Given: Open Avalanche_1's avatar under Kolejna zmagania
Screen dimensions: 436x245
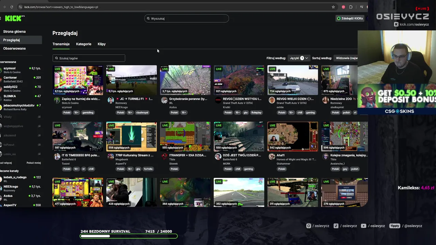Looking at the screenshot, I should click(326, 157).
